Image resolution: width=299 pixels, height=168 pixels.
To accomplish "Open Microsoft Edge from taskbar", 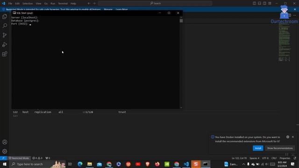I will [80, 164].
